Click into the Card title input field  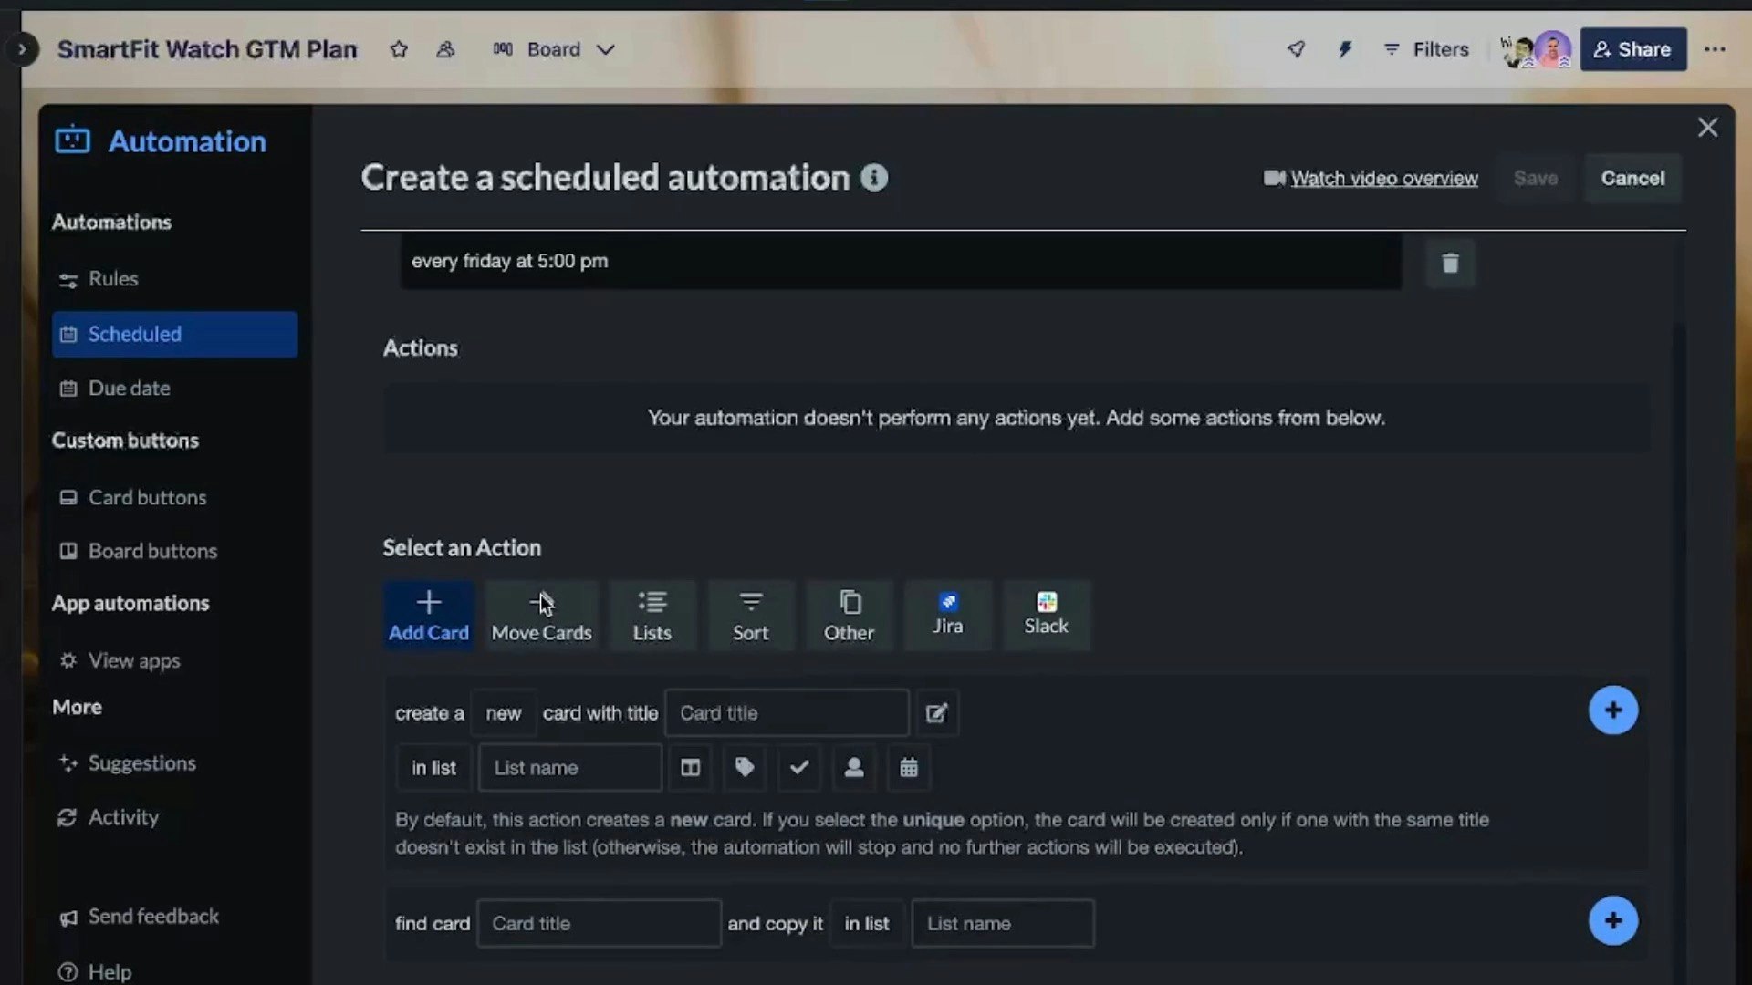coord(787,713)
